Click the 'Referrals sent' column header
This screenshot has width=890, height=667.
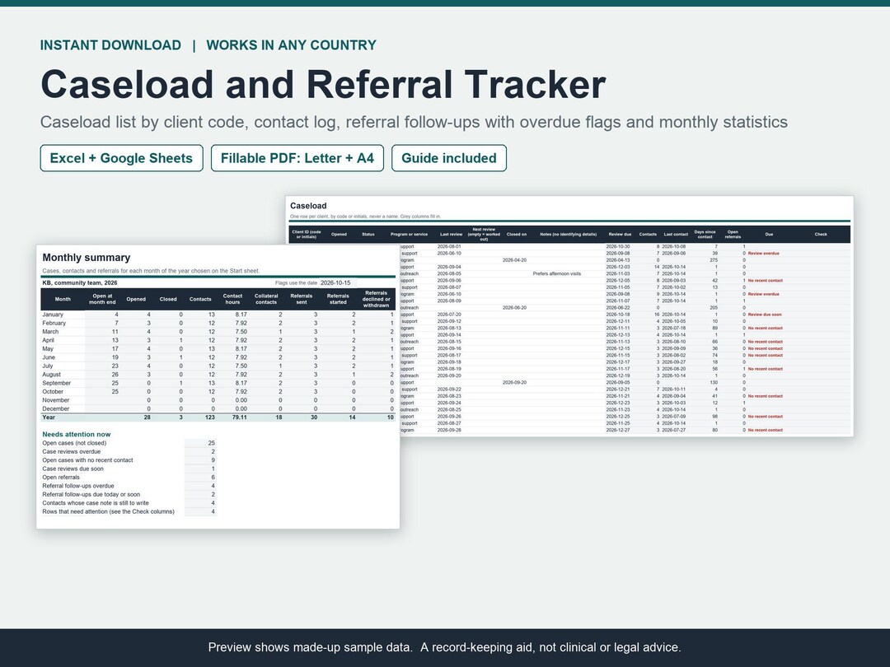pyautogui.click(x=302, y=299)
